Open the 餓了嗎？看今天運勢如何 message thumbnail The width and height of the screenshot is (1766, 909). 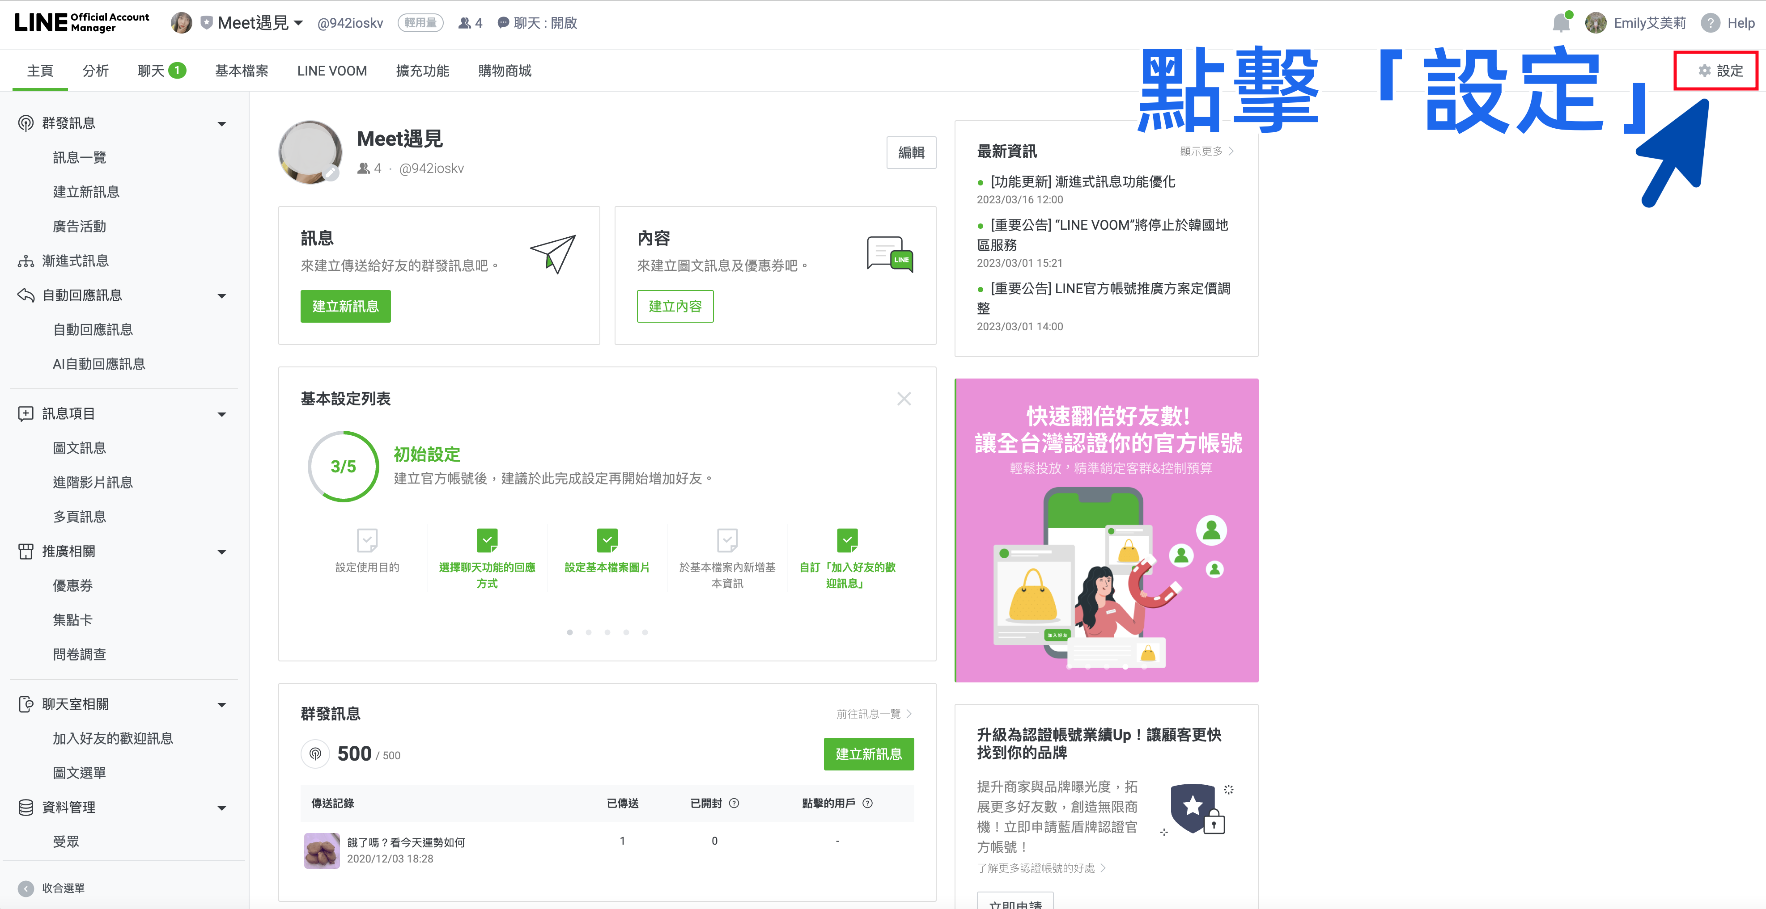322,850
